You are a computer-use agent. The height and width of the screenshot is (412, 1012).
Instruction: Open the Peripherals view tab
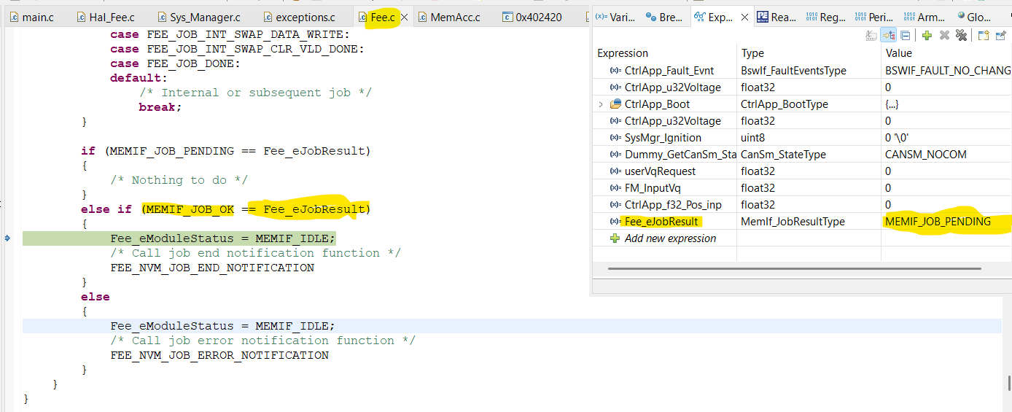tap(874, 17)
